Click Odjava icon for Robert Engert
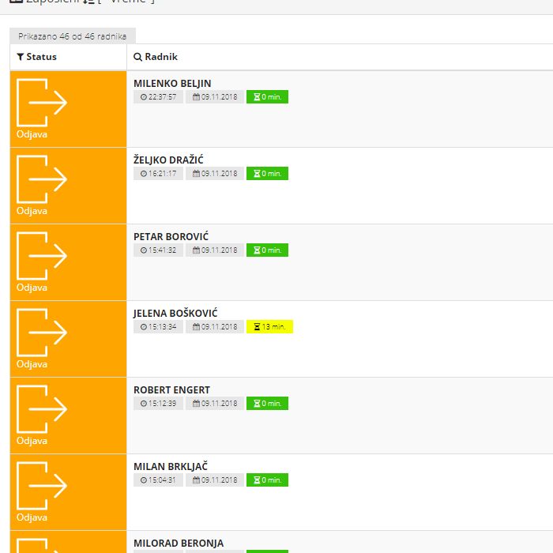 pos(42,409)
